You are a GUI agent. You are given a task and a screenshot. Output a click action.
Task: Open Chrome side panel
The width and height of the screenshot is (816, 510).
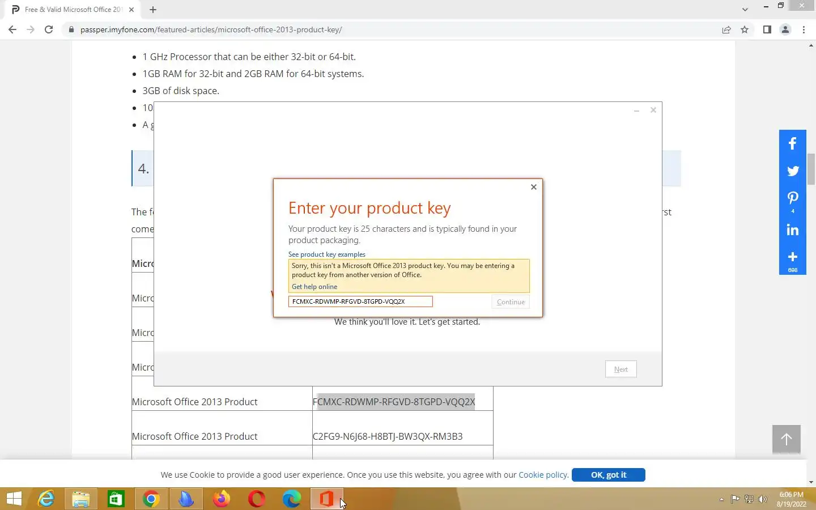point(767,29)
